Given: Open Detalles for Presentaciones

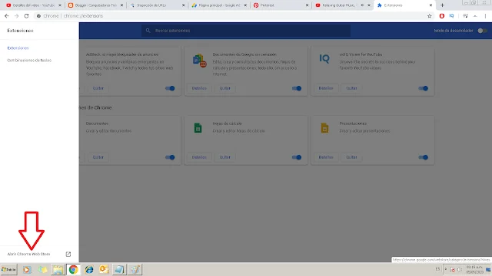Looking at the screenshot, I should point(326,157).
